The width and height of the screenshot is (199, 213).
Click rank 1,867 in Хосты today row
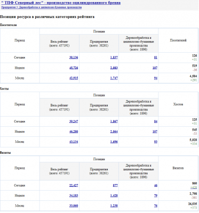coord(114,121)
